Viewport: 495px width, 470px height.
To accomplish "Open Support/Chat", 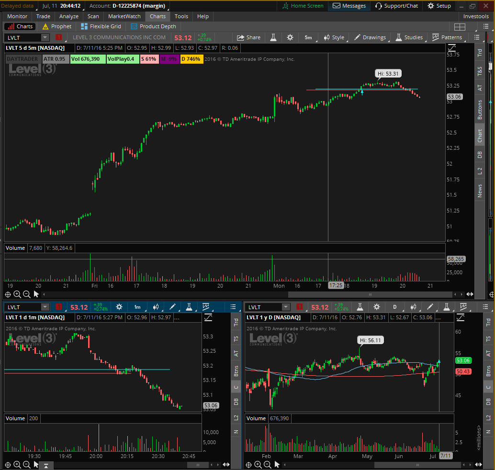I will coord(396,6).
